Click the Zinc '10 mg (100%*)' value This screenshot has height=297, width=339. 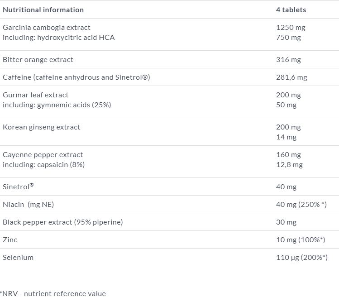[x=301, y=240]
